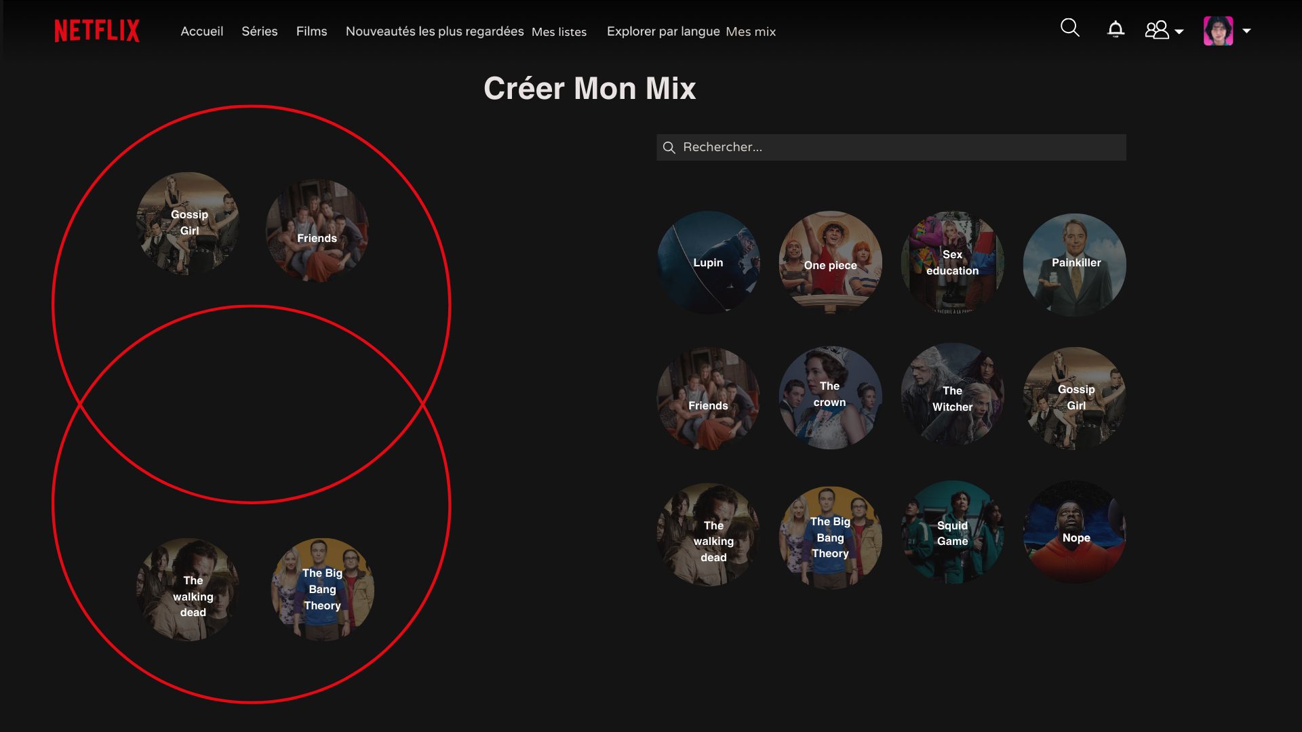Open Mes listes
This screenshot has height=732, width=1302.
[559, 32]
